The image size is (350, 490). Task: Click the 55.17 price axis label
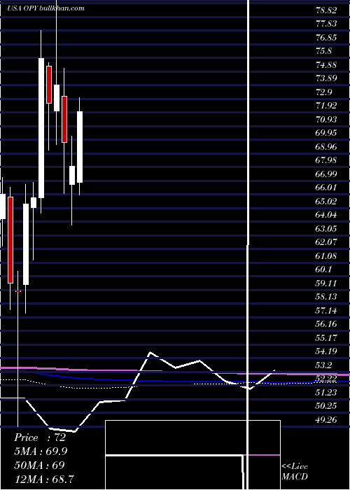coord(326,337)
